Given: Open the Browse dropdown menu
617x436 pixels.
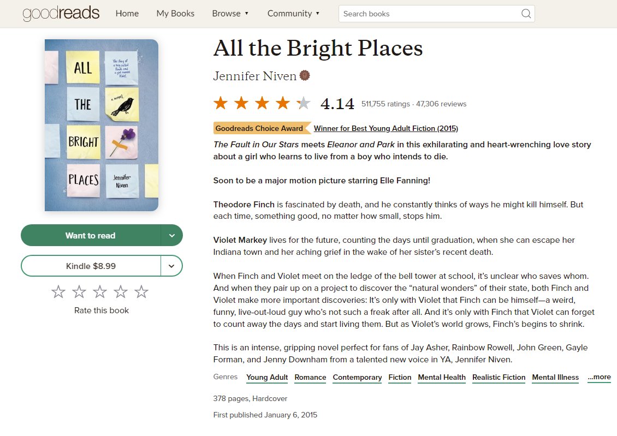Looking at the screenshot, I should (230, 13).
